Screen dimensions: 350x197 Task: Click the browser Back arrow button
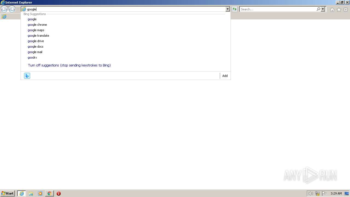[4, 9]
